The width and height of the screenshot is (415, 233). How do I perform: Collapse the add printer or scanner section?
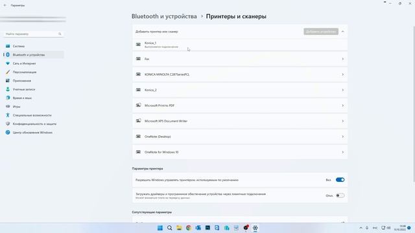pos(343,32)
